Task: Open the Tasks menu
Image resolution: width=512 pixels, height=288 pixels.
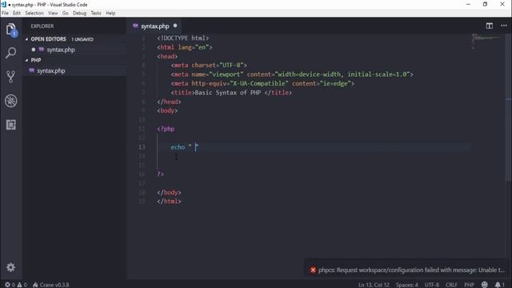Action: pos(96,13)
